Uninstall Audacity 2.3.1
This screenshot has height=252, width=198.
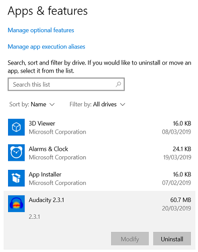[x=172, y=239]
